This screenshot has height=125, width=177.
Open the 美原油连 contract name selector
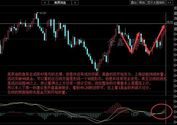pos(60,3)
